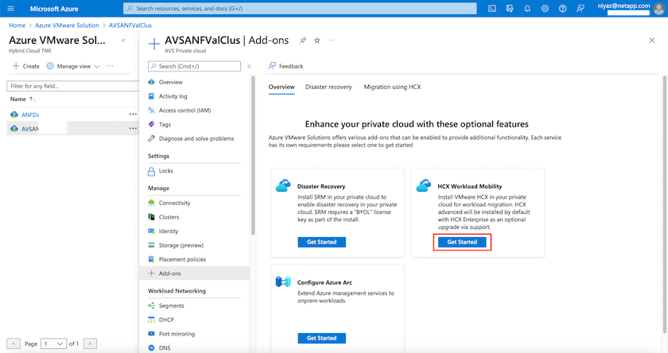
Task: Open the Cloud Shell icon in top bar
Action: [x=492, y=9]
